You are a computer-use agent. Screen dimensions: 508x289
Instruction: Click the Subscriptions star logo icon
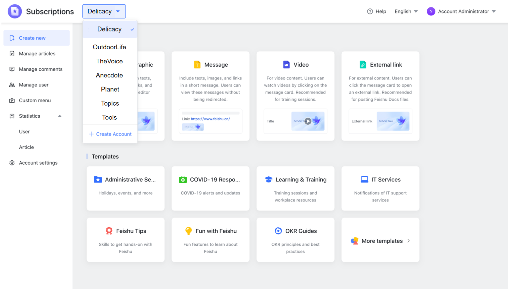(x=15, y=11)
